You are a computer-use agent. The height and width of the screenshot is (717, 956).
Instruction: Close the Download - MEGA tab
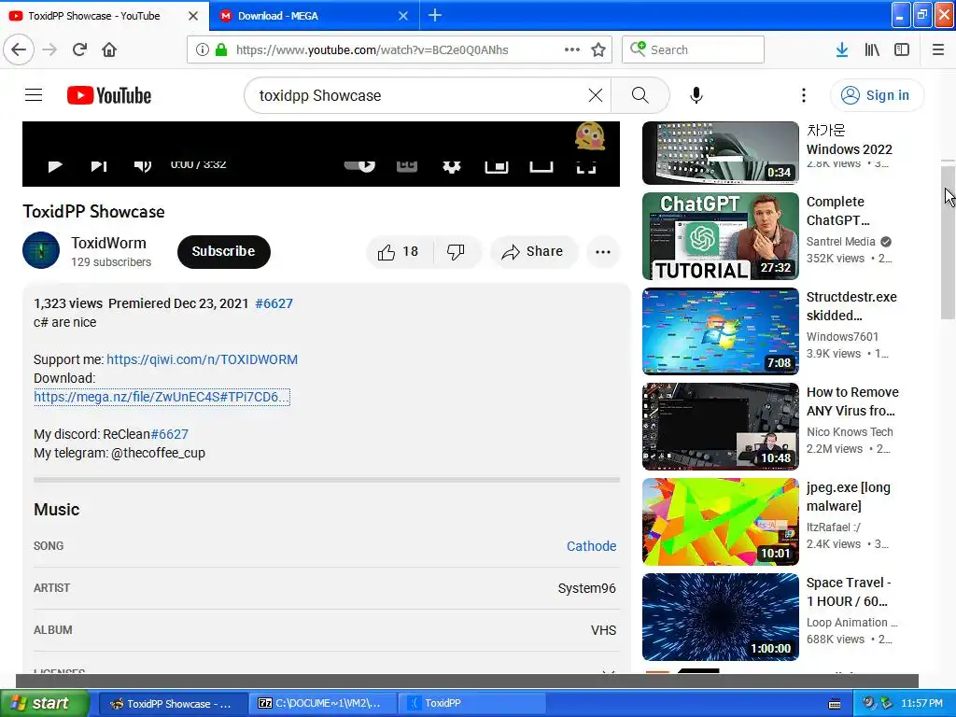[x=403, y=16]
